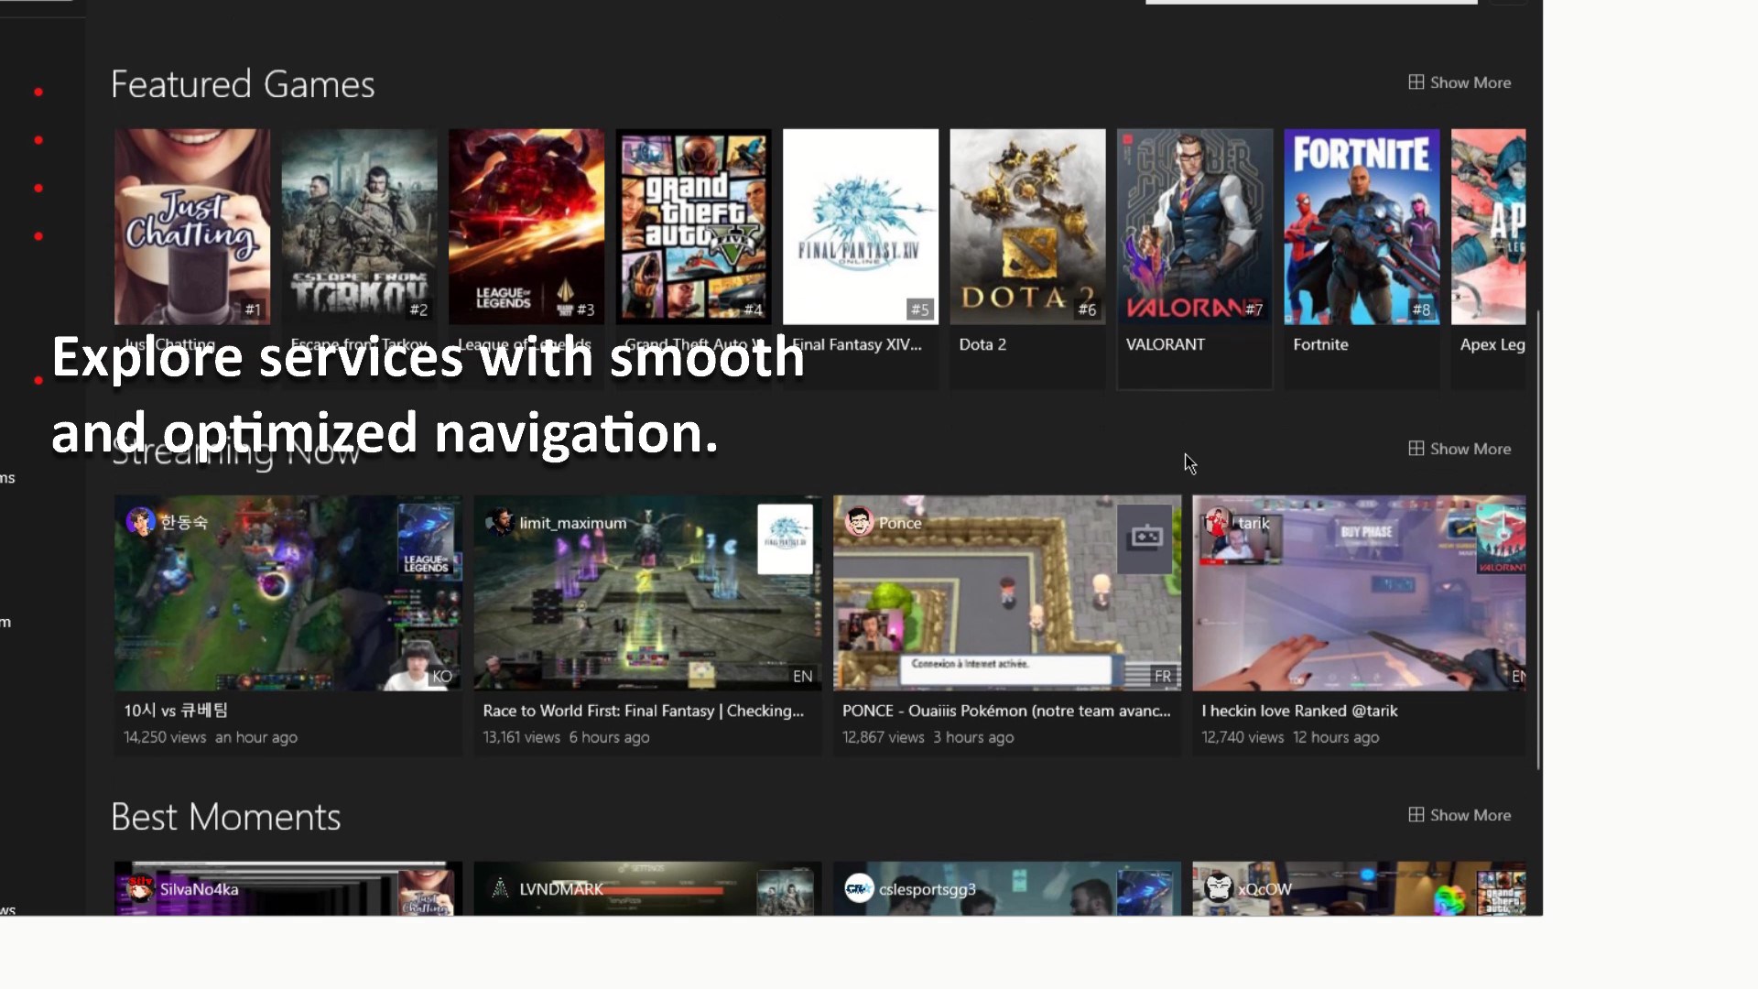The width and height of the screenshot is (1758, 989).
Task: Click the Just Chatting badge on SilvaNo4ka's clip
Action: [426, 893]
